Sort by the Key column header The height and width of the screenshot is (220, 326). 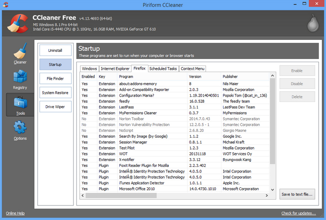click(107, 77)
